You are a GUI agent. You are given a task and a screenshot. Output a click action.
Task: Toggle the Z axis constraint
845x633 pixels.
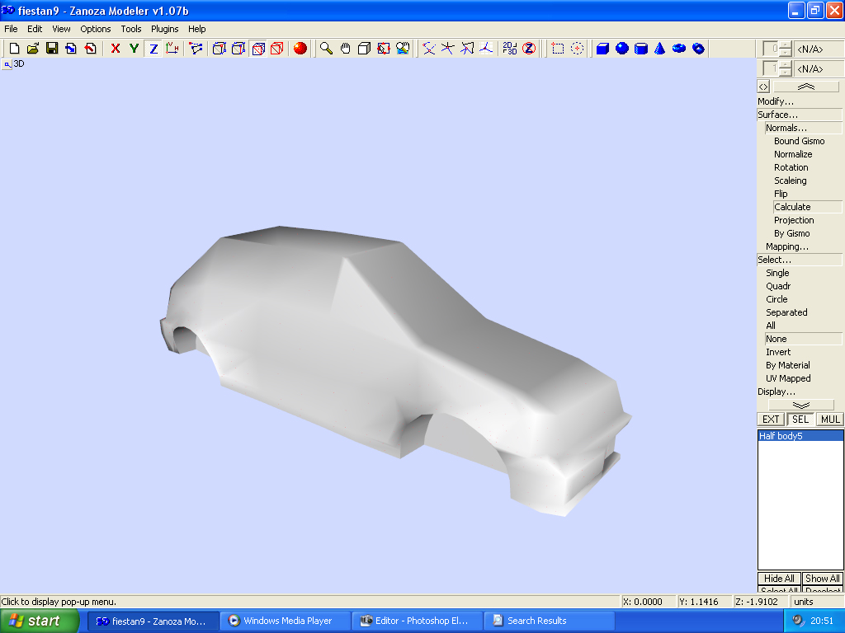[x=153, y=49]
